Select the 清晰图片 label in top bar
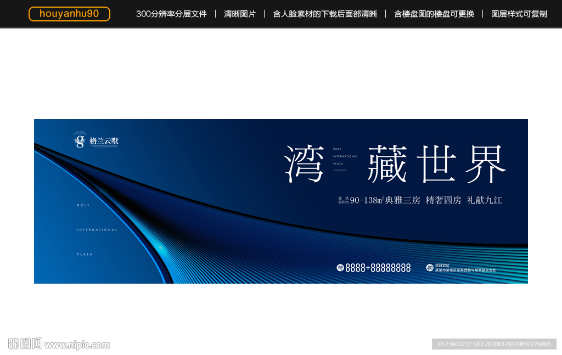This screenshot has width=562, height=355. click(x=240, y=14)
